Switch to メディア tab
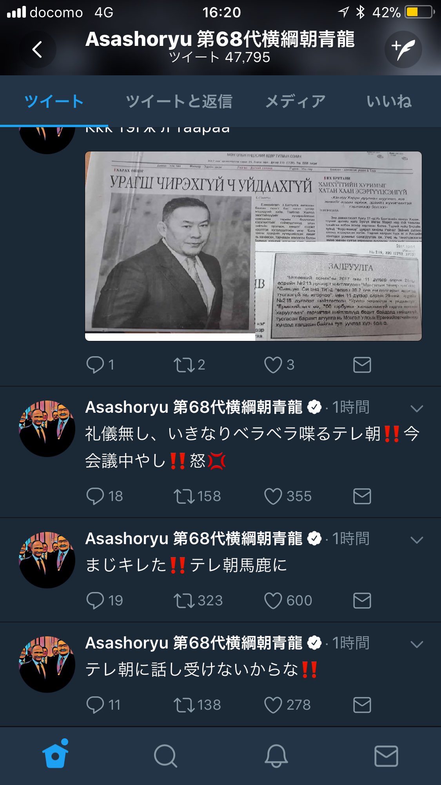 [295, 101]
